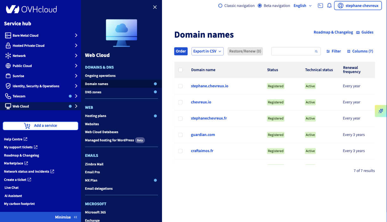Open the Roadmap & Changelog link
The image size is (387, 222).
[333, 32]
